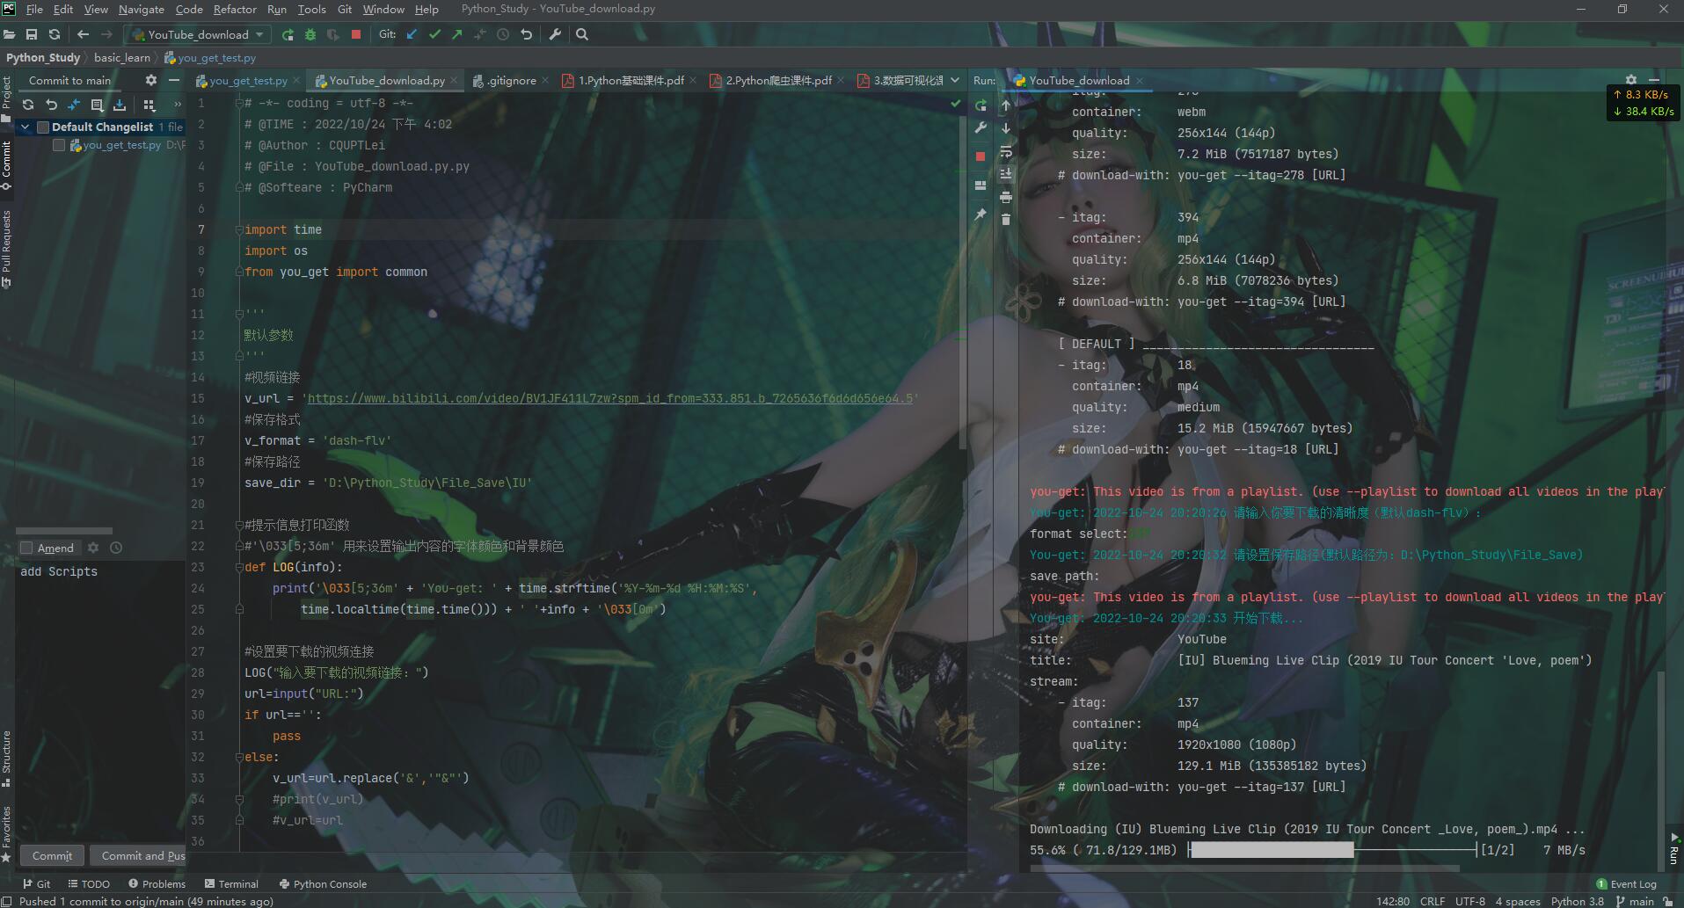Viewport: 1684px width, 908px height.
Task: Collapse the Default Changelist tree node
Action: tap(26, 127)
